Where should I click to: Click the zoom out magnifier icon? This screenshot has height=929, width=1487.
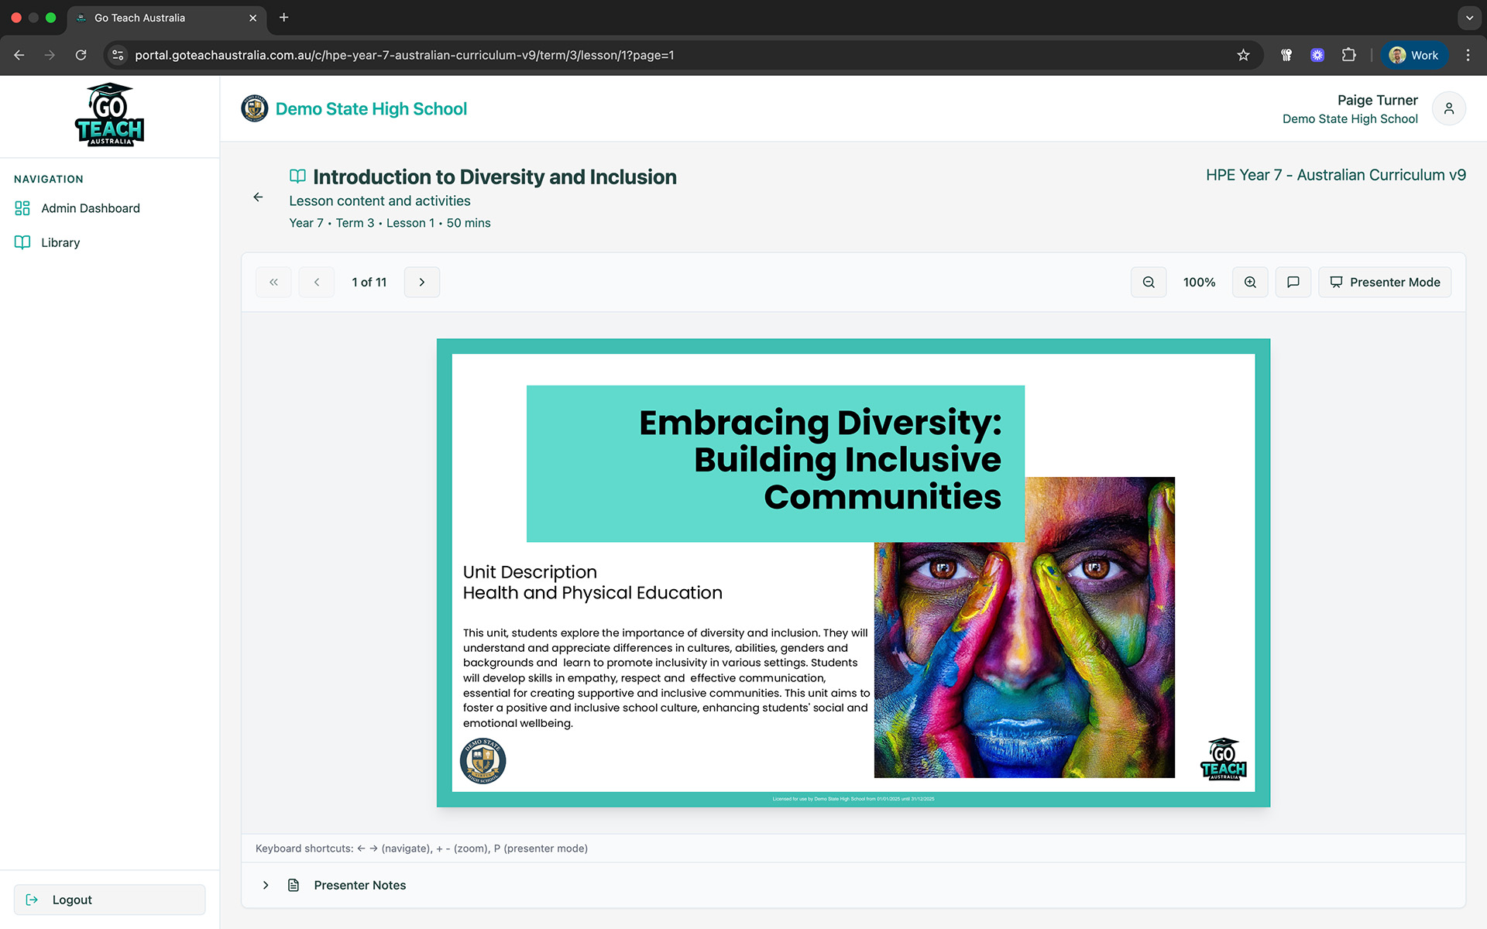(x=1149, y=282)
